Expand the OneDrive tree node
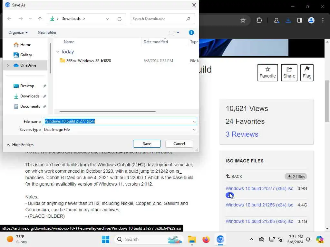Screen dimensions: 330x247 click(8, 65)
